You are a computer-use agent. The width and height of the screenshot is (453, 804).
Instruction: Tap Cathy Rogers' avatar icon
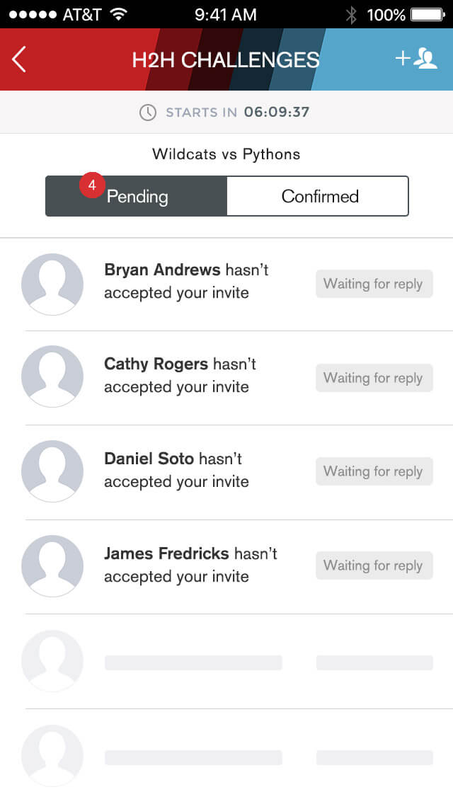click(52, 377)
